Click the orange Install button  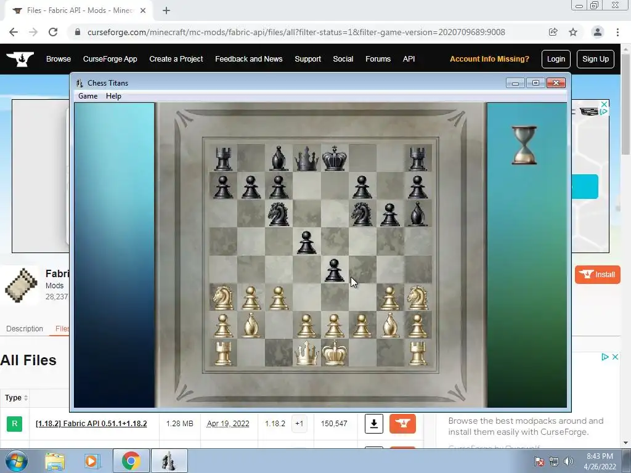(598, 275)
